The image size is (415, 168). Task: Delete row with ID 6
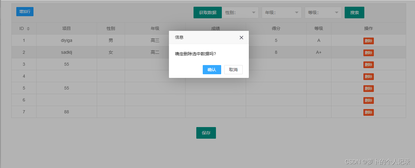point(369,100)
